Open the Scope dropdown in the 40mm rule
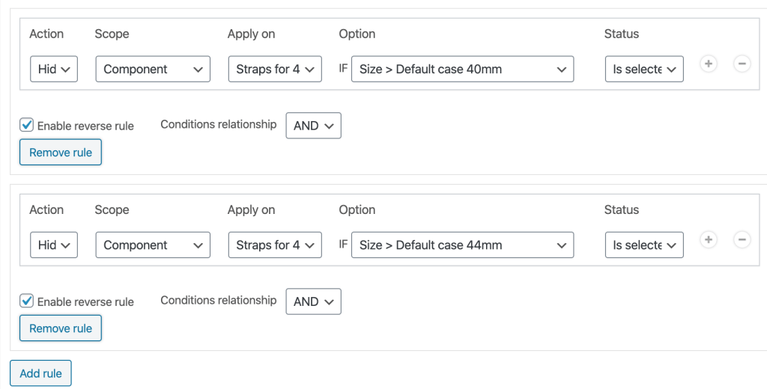 click(153, 69)
